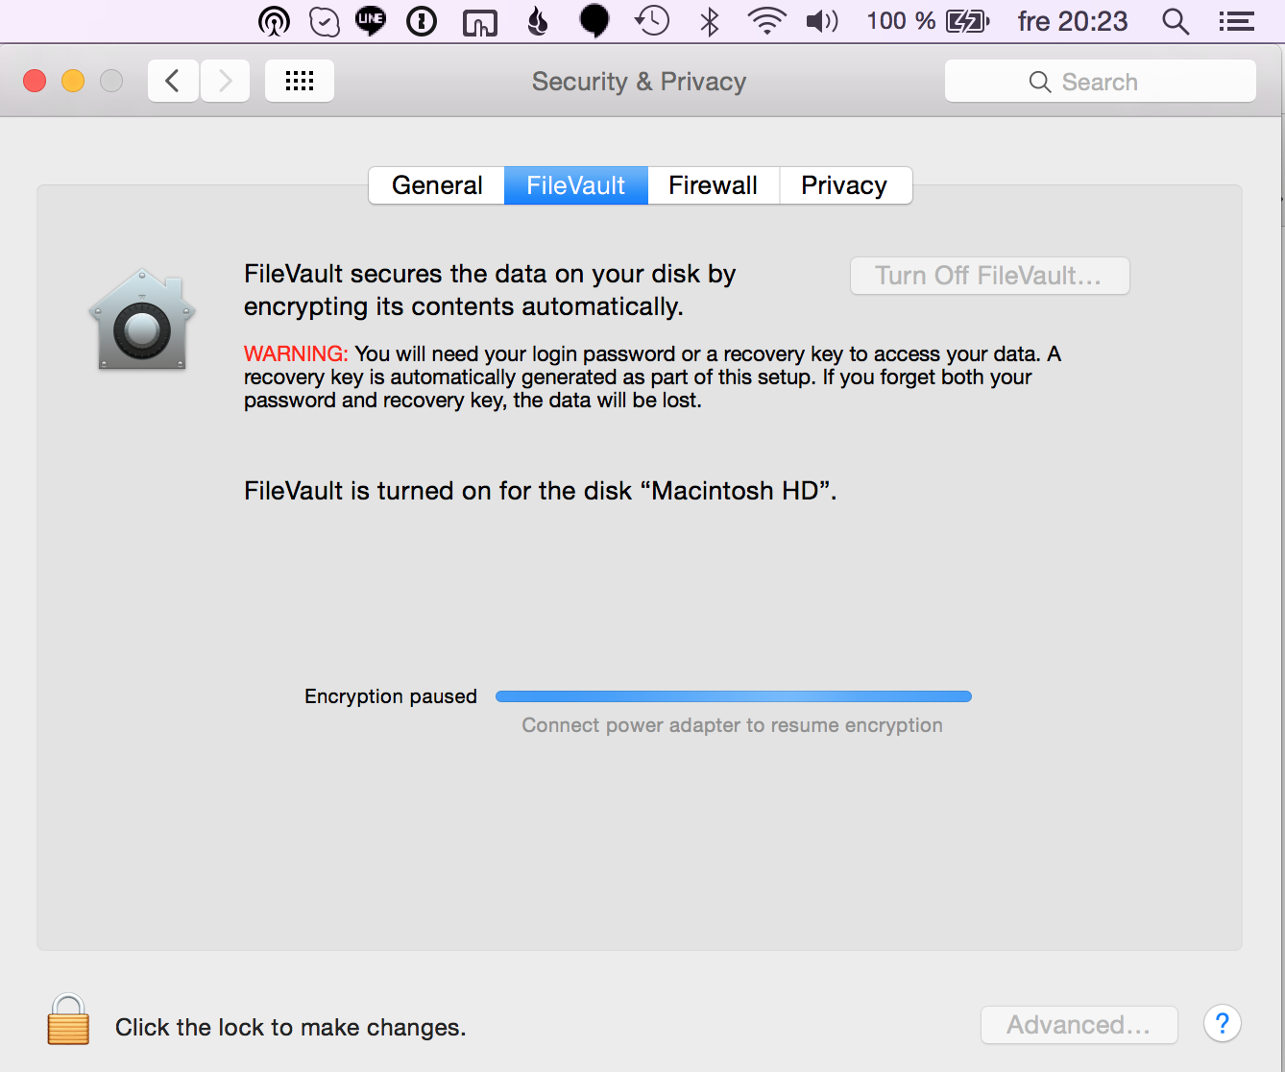Click "Click the lock to make changes." text
The image size is (1285, 1072).
[291, 1027]
